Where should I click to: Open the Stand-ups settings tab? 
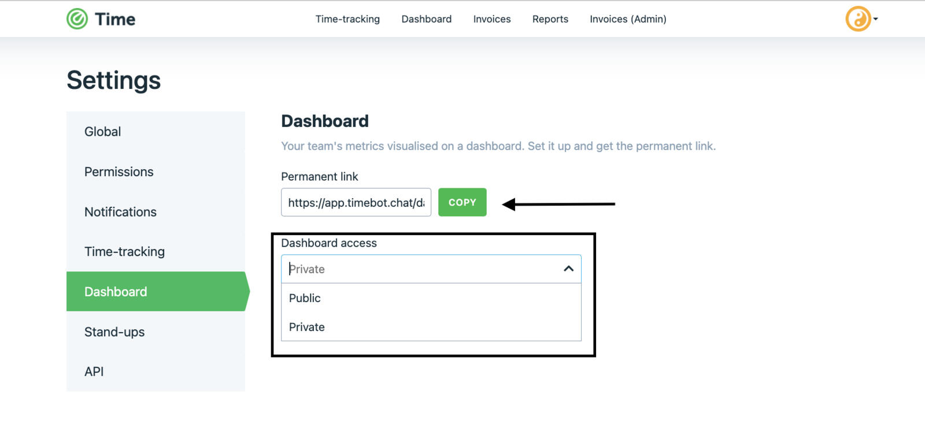tap(156, 332)
